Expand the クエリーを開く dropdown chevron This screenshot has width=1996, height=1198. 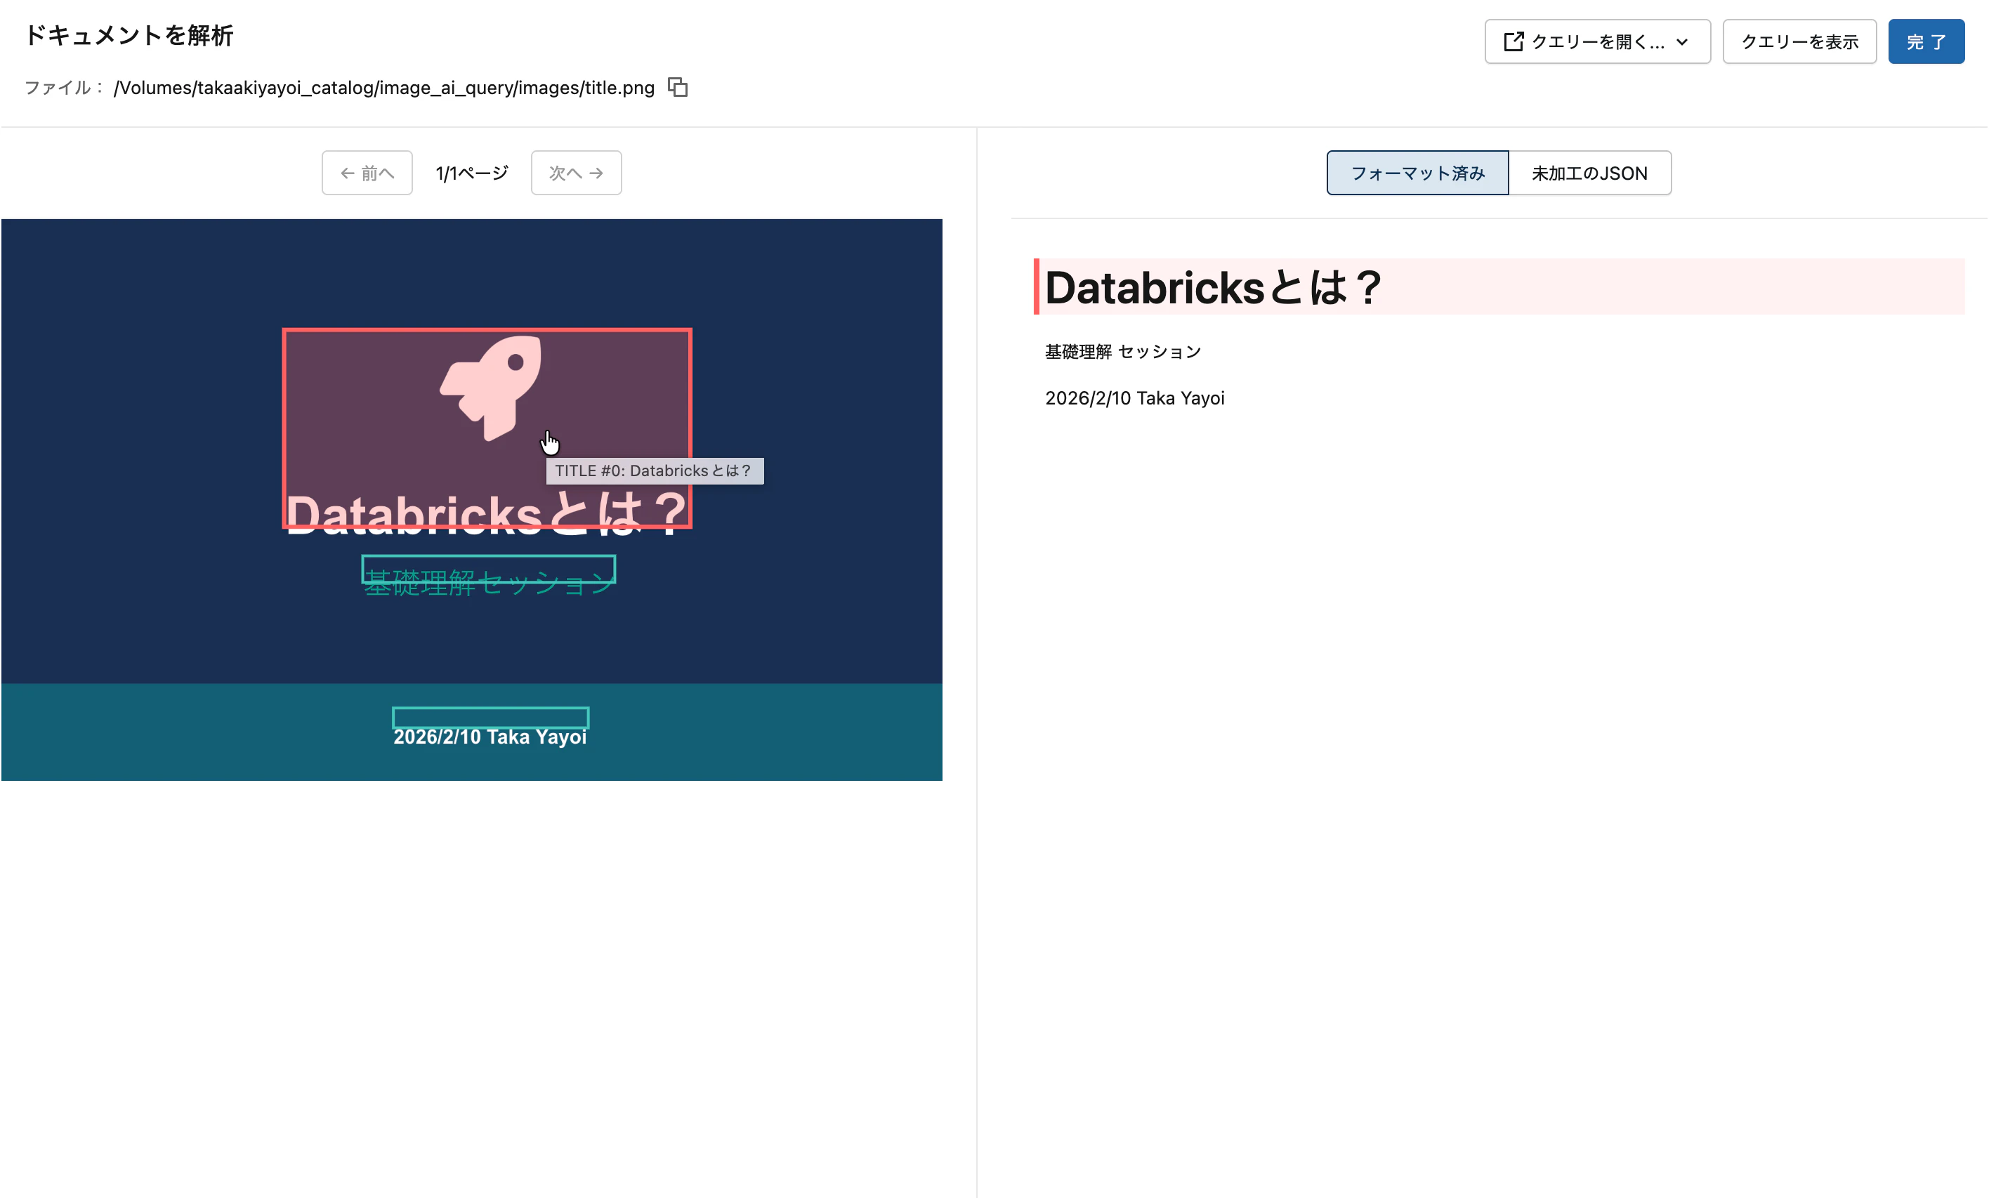[x=1682, y=42]
